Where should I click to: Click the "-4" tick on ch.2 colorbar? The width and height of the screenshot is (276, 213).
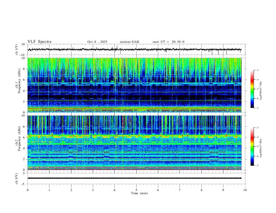pyautogui.click(x=257, y=137)
